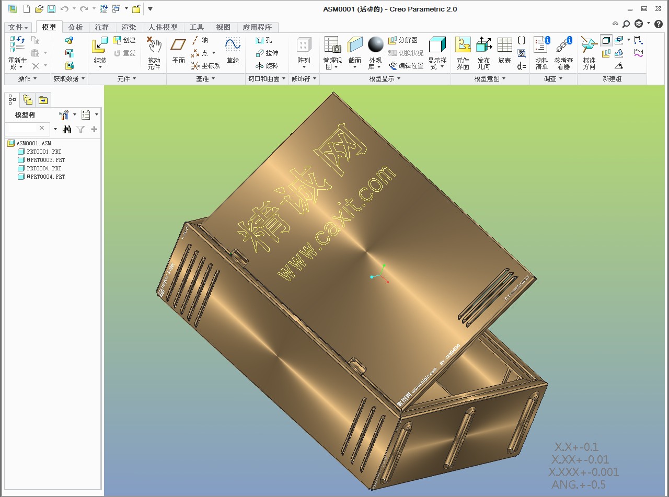Switch to the Render (渲染) tab
The image size is (669, 497).
pyautogui.click(x=129, y=27)
